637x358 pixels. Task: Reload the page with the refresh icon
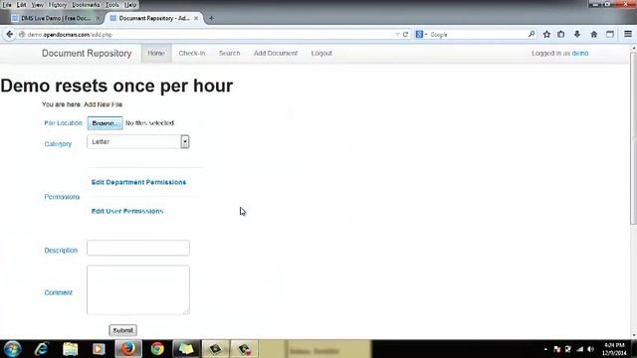coord(405,35)
